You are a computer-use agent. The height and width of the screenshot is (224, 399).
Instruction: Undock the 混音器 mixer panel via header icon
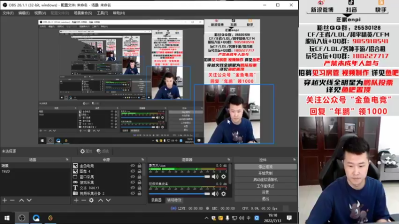[228, 160]
